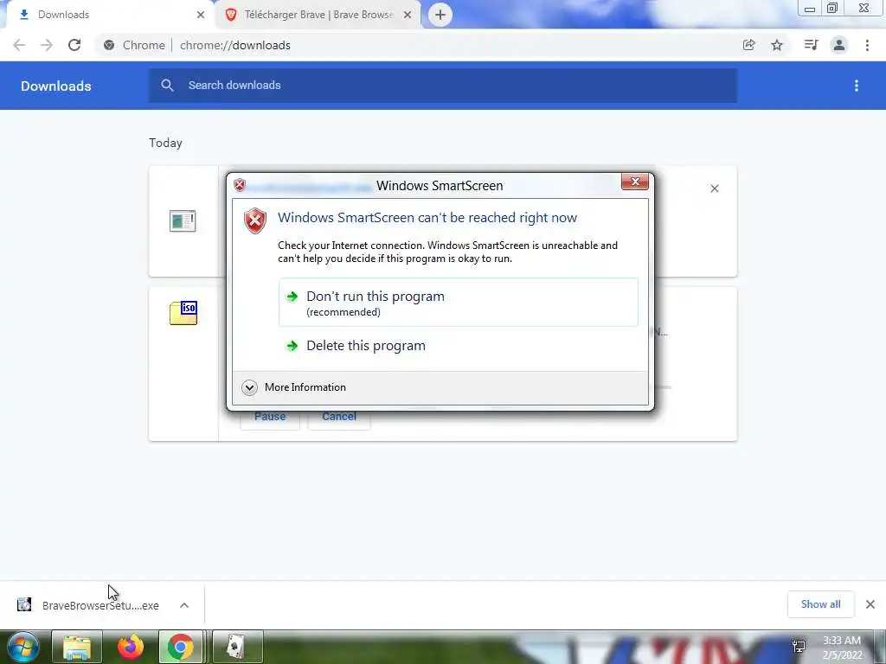The height and width of the screenshot is (664, 886).
Task: Cancel the ISO download
Action: pyautogui.click(x=339, y=417)
